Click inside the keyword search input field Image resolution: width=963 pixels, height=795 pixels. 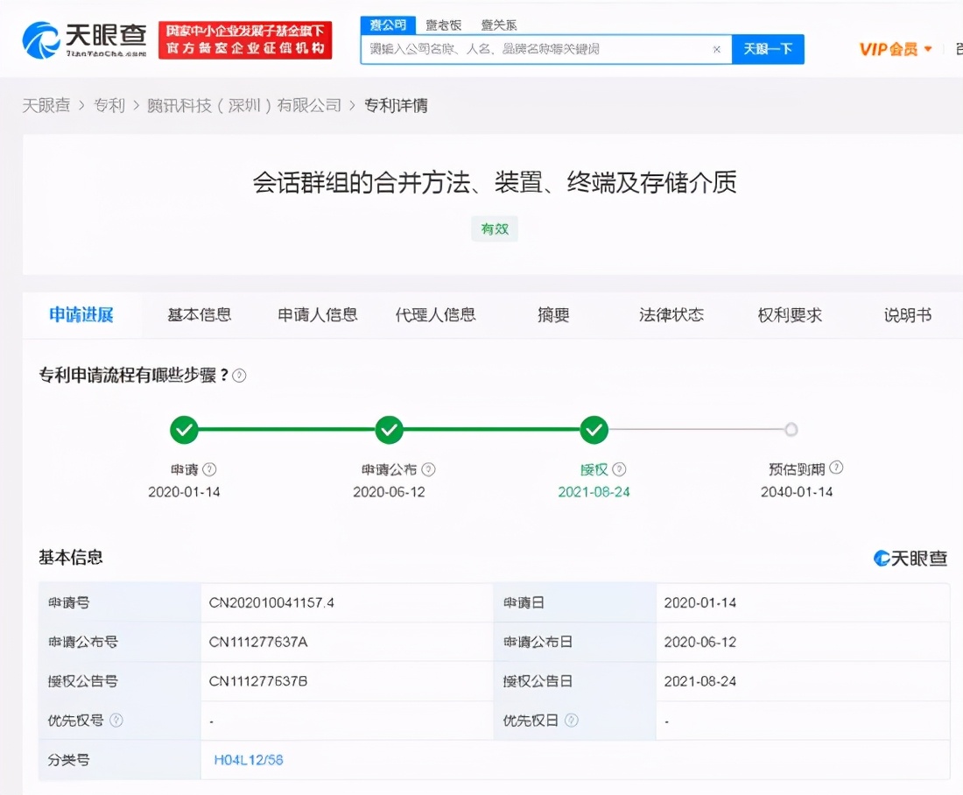click(525, 49)
